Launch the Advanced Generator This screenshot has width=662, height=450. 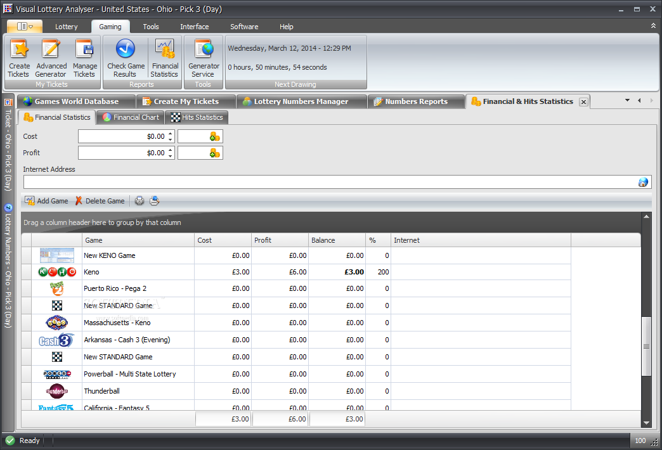point(51,58)
